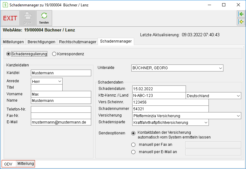Screen dimensions: 246x169
Task: Click the red EXIT button
Action: point(10,18)
